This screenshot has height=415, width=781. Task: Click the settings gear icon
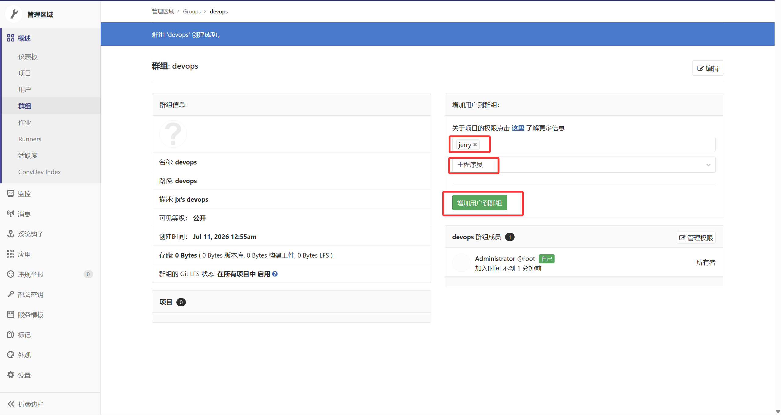pos(11,375)
